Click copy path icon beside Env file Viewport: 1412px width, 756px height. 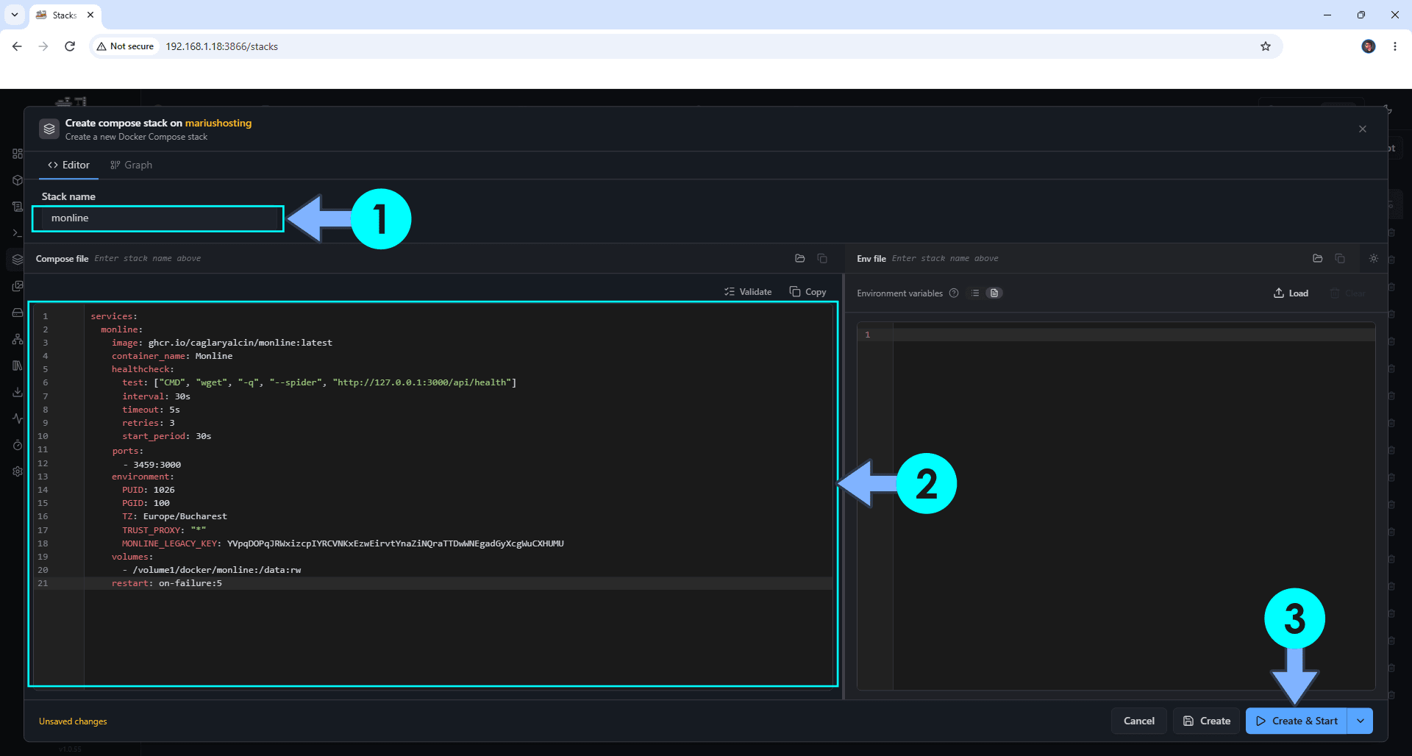(1340, 258)
